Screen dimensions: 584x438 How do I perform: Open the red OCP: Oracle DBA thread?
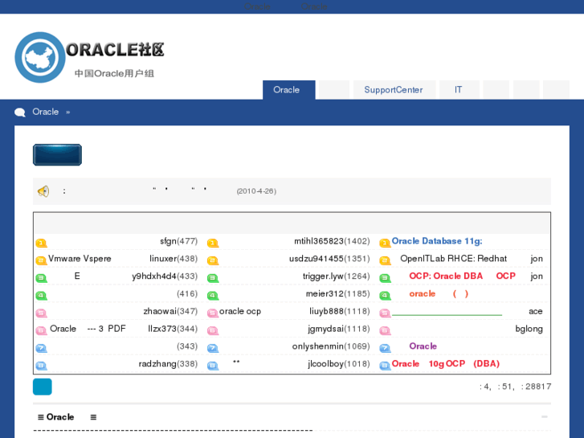462,276
